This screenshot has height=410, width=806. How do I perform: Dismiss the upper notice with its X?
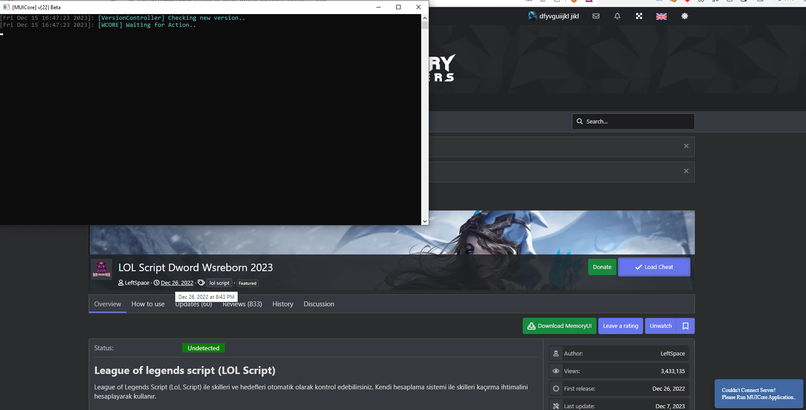click(x=686, y=146)
